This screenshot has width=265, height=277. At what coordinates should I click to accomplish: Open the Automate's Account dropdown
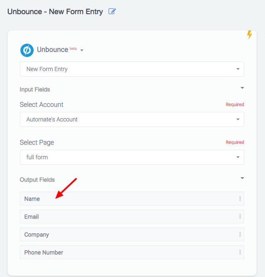coord(132,119)
